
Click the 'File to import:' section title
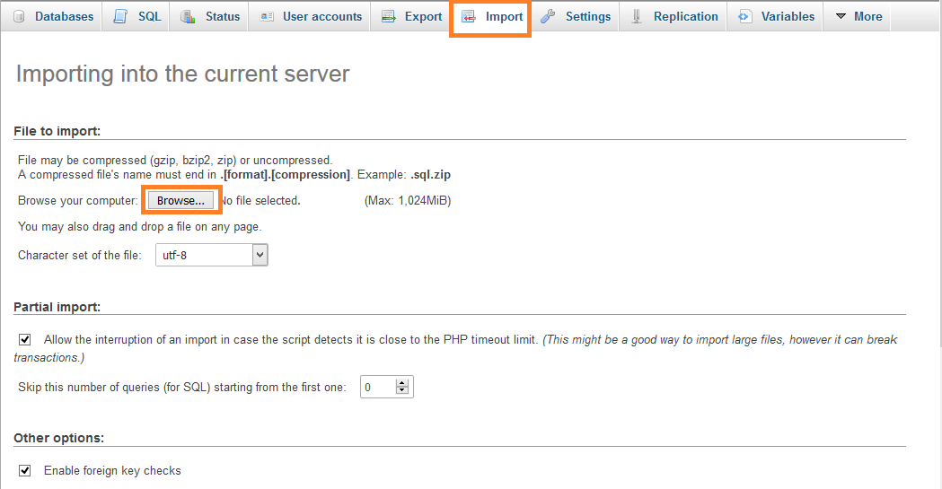click(x=57, y=131)
